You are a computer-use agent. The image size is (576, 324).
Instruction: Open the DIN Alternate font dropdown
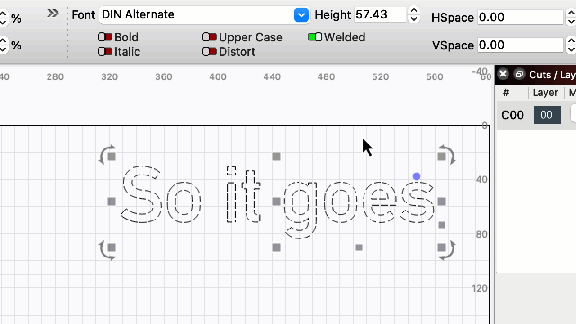301,15
